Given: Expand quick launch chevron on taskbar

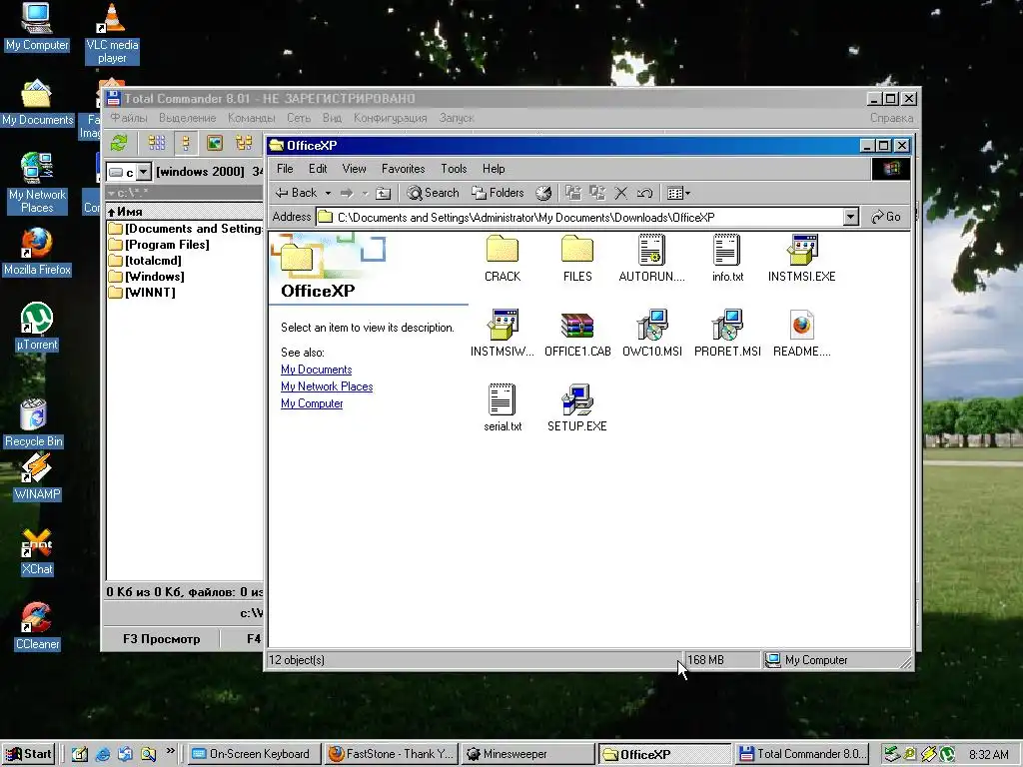Looking at the screenshot, I should pyautogui.click(x=170, y=751).
